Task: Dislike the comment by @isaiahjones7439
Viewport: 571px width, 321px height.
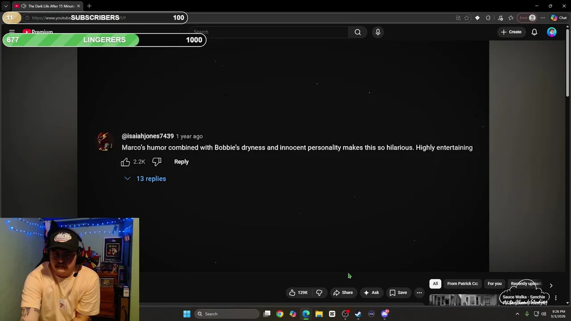Action: 157,162
